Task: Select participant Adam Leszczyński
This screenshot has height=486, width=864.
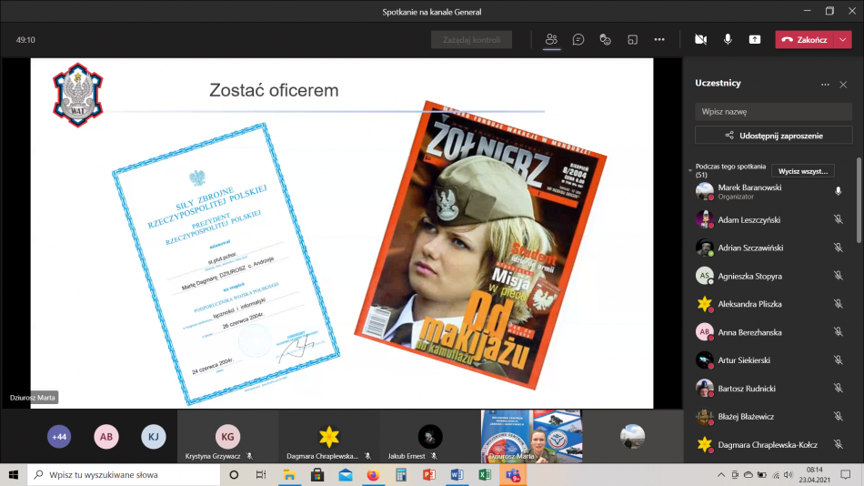Action: coord(769,219)
